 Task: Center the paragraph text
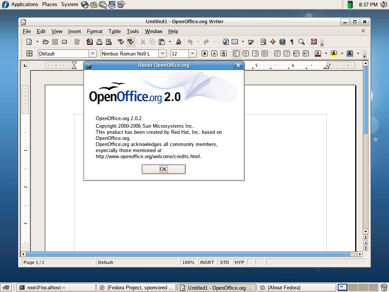(246, 53)
